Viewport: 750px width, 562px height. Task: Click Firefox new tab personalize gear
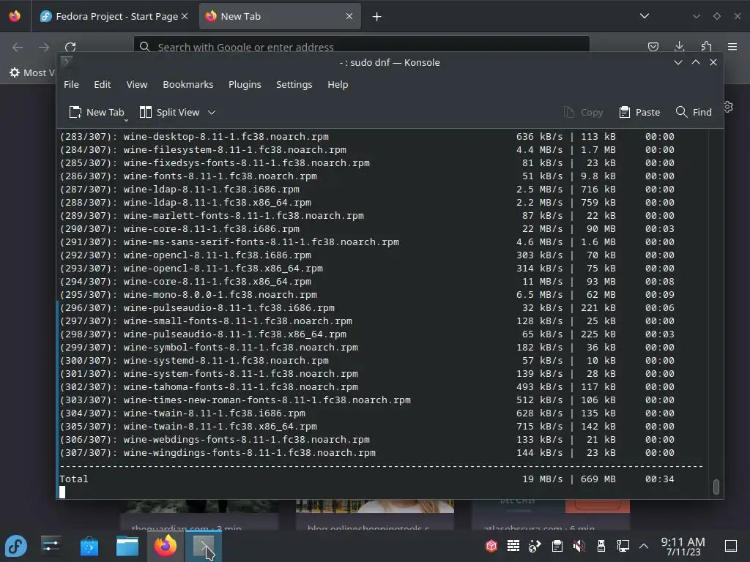coord(729,107)
